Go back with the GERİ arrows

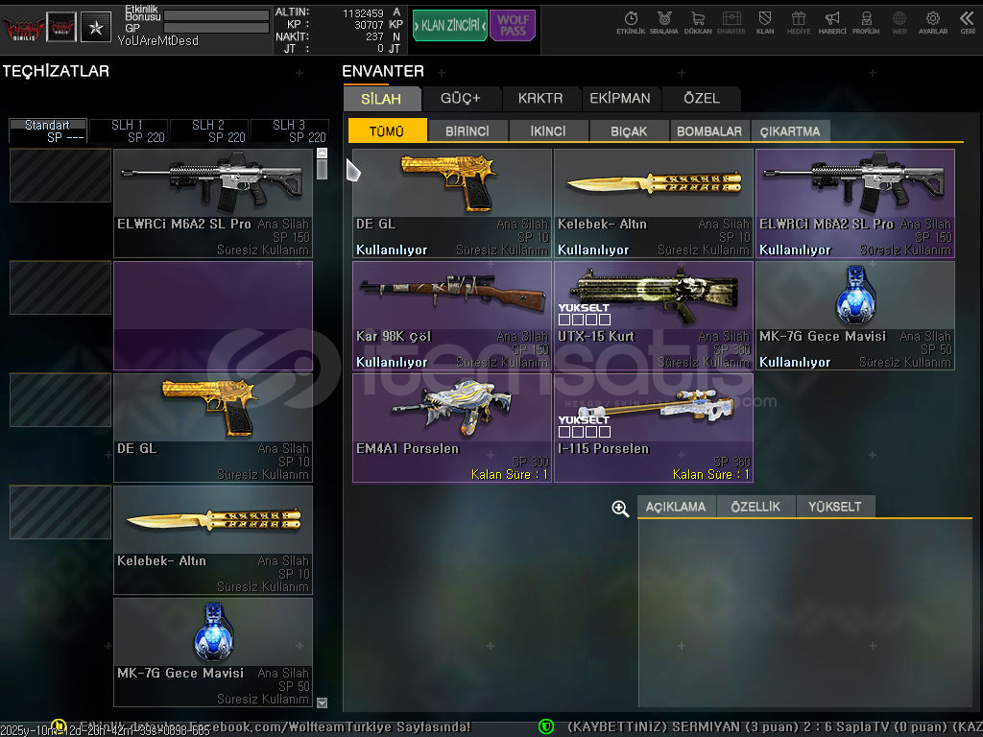pos(968,23)
